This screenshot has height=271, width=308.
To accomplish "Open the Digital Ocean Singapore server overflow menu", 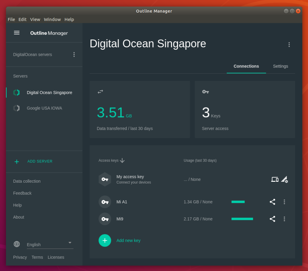I will 289,44.
